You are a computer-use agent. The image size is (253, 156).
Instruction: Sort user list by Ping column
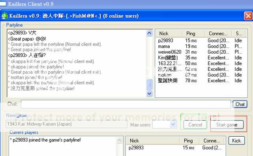(x=193, y=33)
